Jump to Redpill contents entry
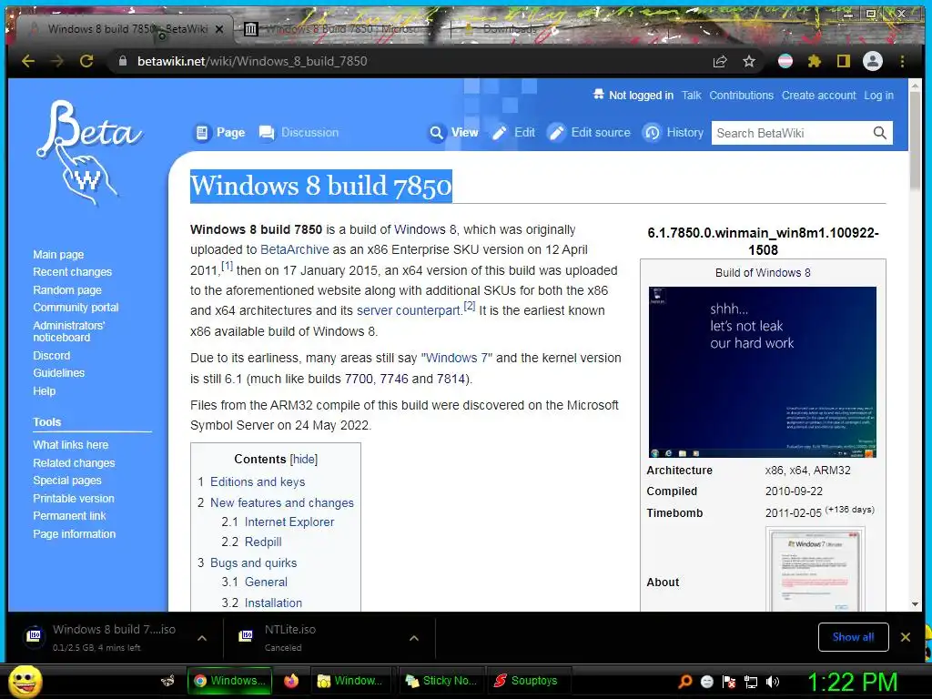This screenshot has width=932, height=699. (x=263, y=542)
